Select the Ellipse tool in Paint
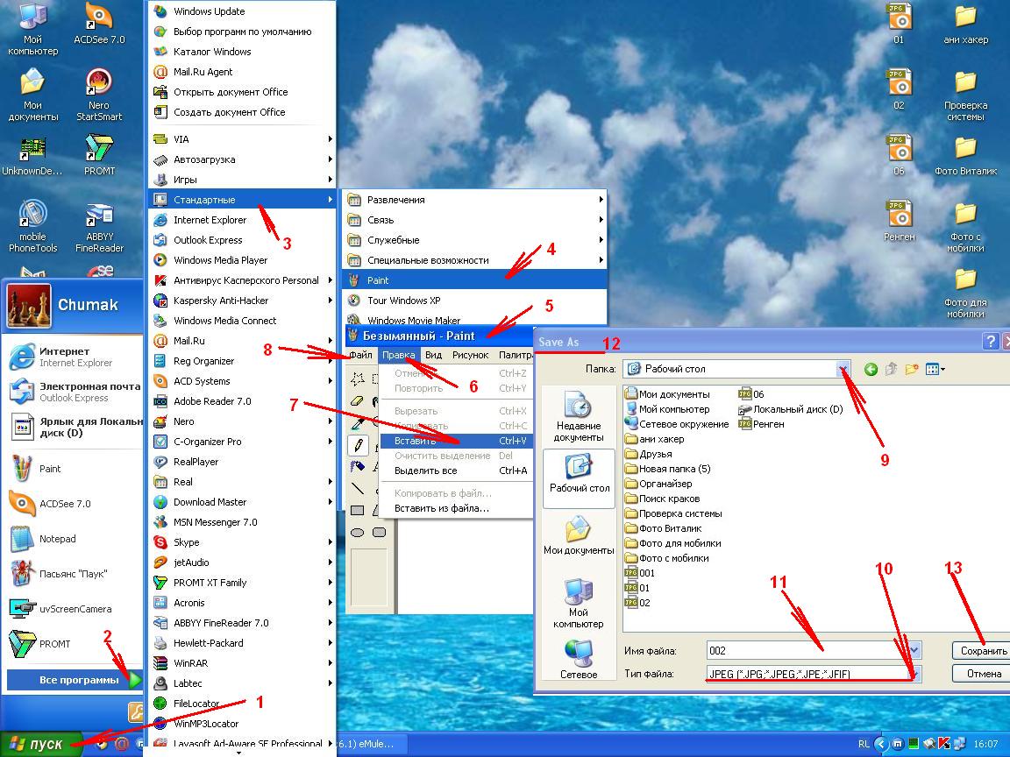This screenshot has height=757, width=1010. click(358, 533)
